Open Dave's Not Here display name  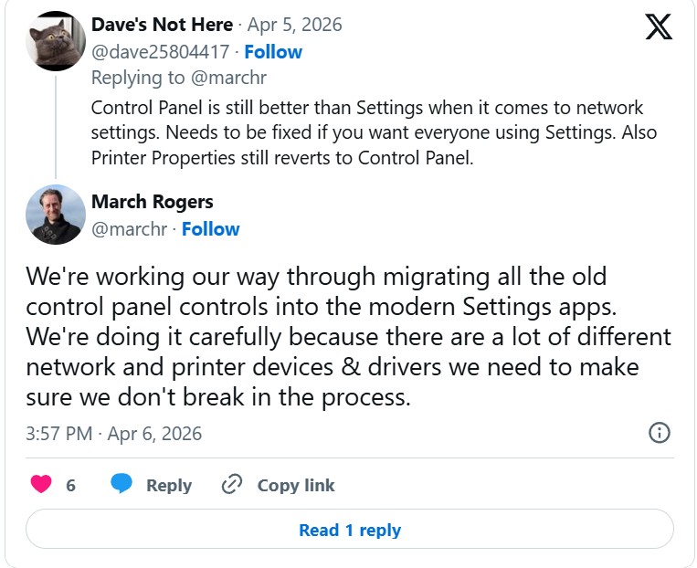coord(162,25)
